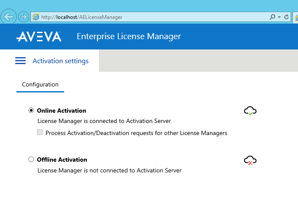Click the browser forward arrow button
This screenshot has width=298, height=218.
(x=24, y=17)
